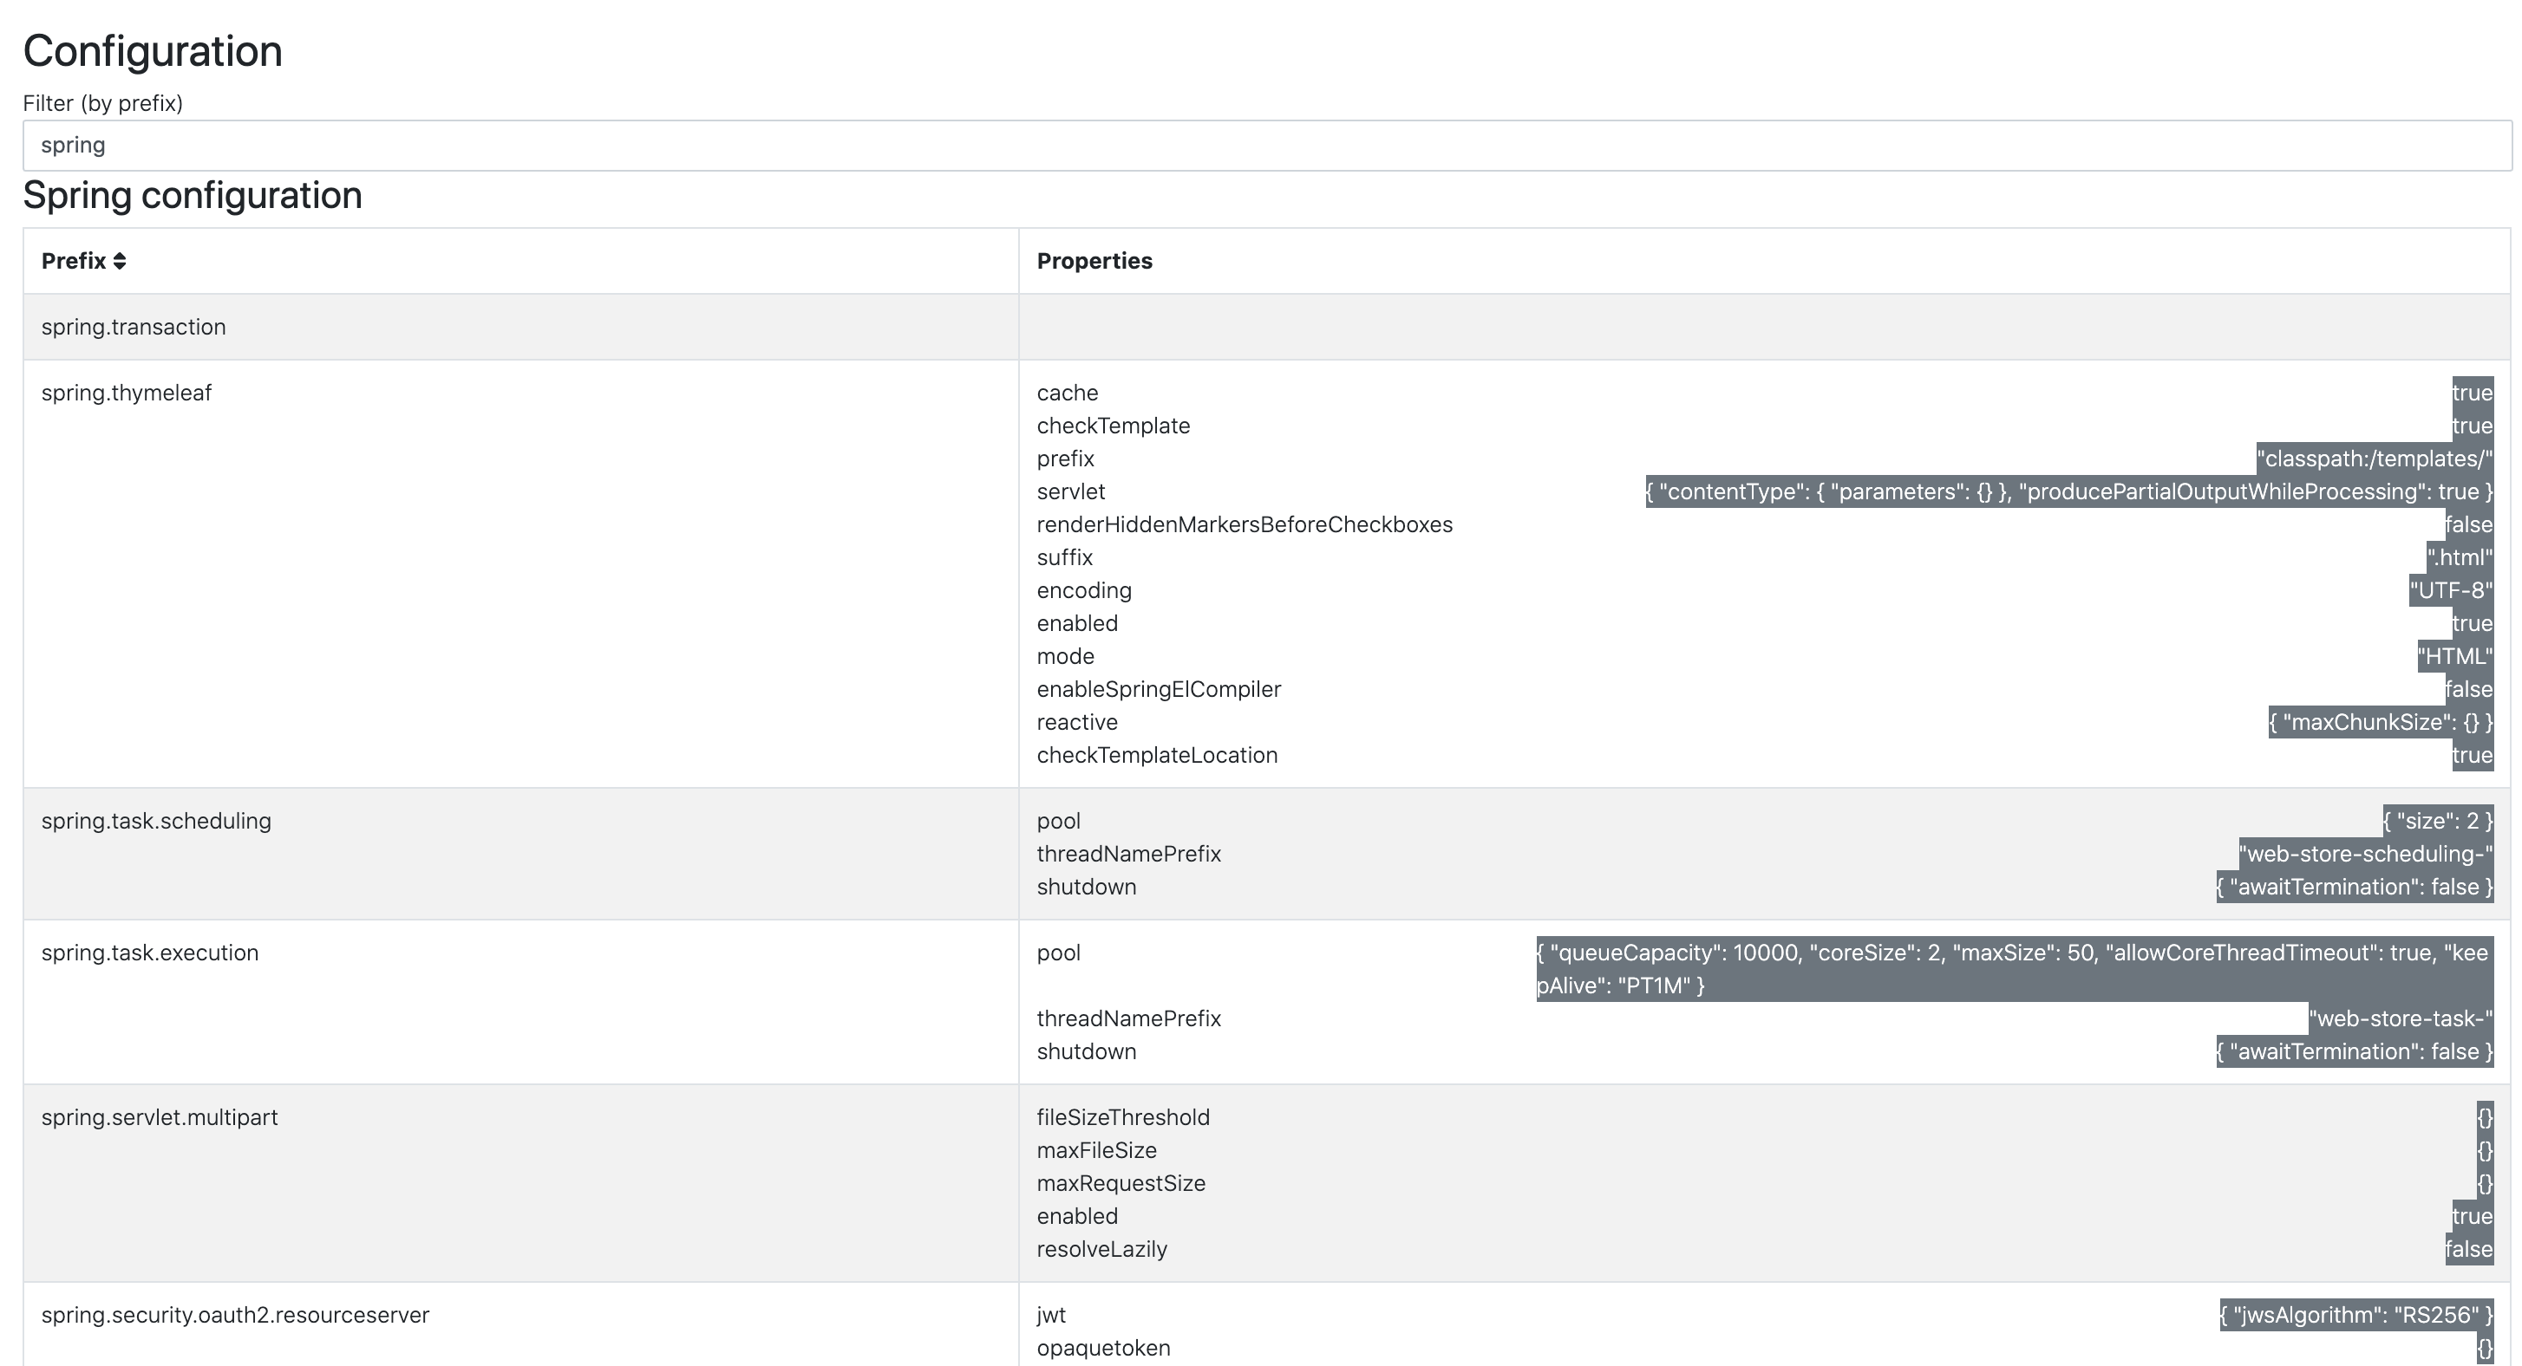Click the "HTML" mode value badge
Viewport: 2522px width, 1366px height.
(2453, 657)
